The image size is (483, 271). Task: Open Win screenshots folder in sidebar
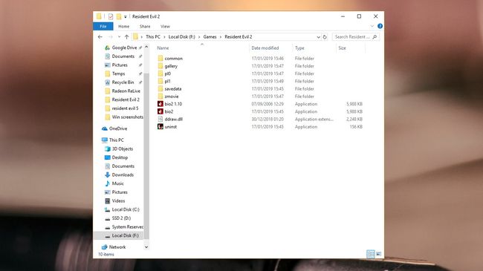tap(127, 117)
